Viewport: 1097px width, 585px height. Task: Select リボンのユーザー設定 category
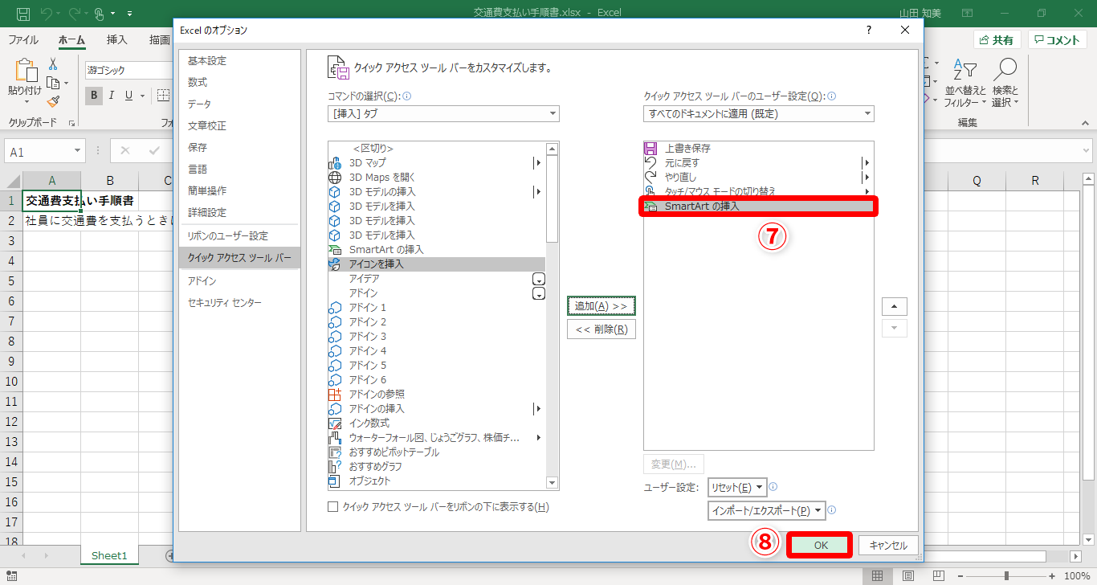pyautogui.click(x=240, y=236)
